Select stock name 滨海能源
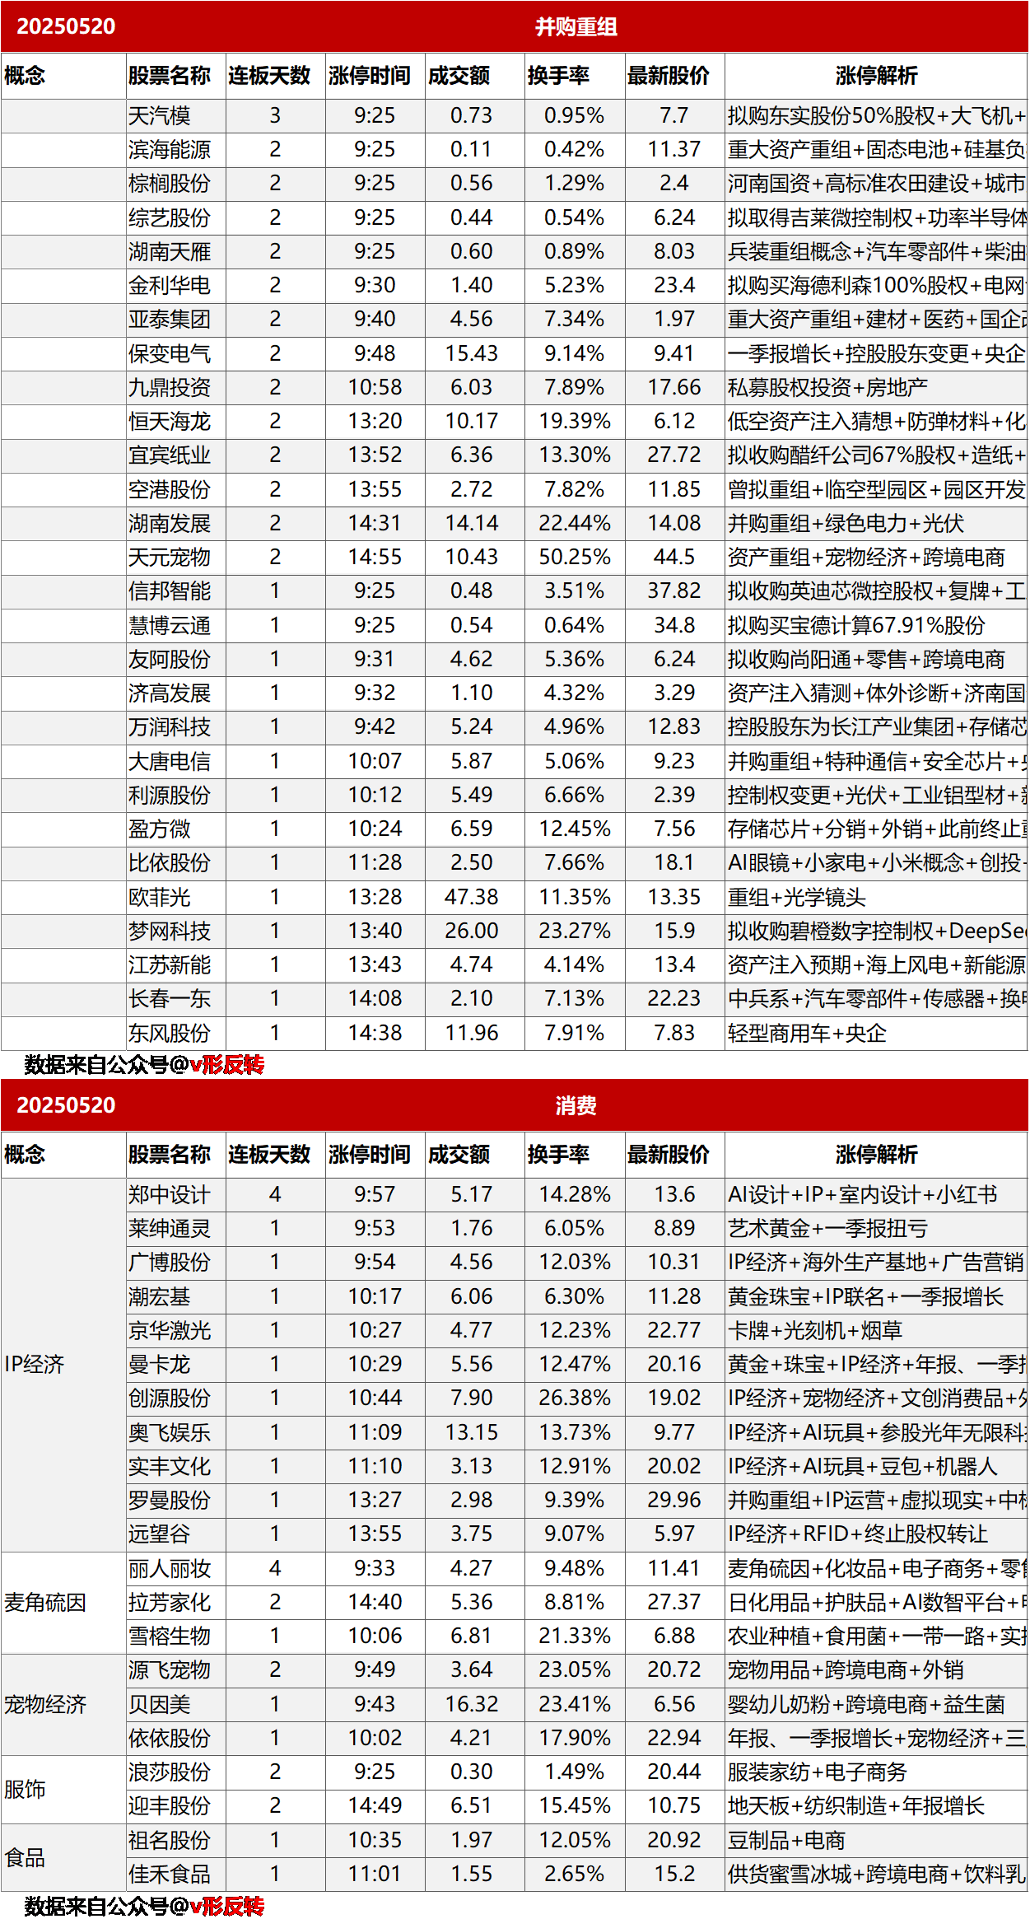 click(x=170, y=149)
